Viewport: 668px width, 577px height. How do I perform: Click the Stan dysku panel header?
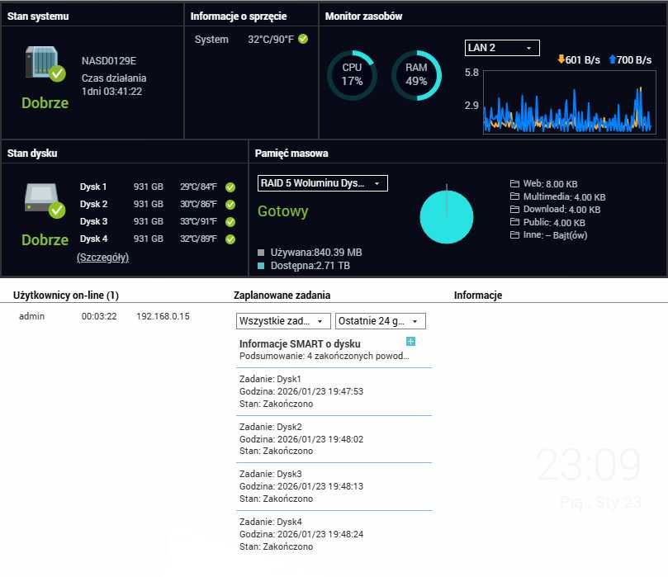pyautogui.click(x=32, y=154)
